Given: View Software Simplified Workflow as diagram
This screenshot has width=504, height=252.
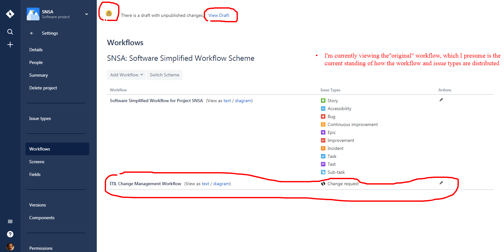Looking at the screenshot, I should click(243, 101).
